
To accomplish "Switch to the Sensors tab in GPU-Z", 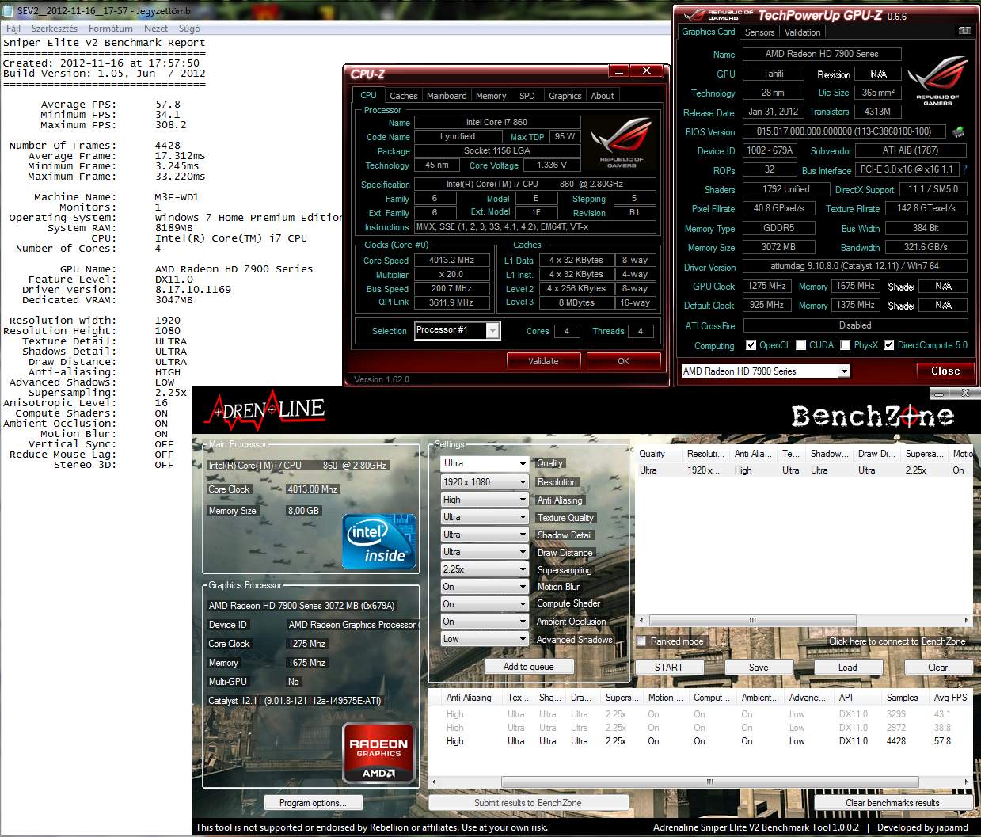I will 759,32.
